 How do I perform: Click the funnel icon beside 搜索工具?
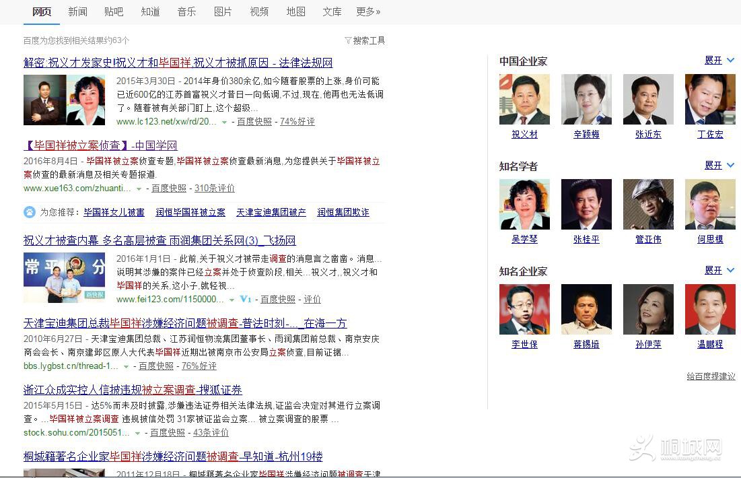tap(348, 40)
